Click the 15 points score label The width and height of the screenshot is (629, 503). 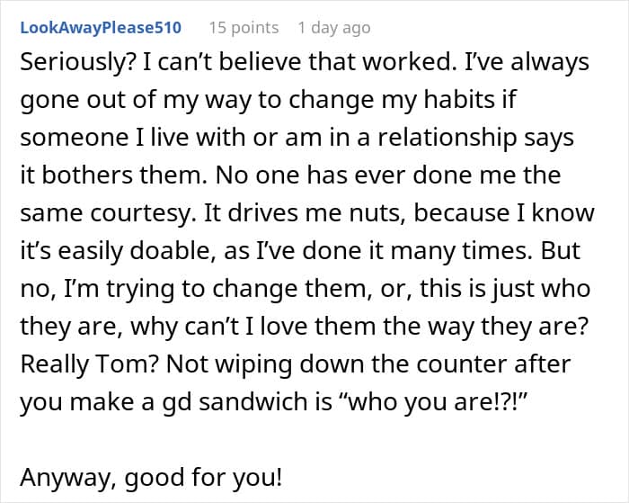(x=244, y=28)
